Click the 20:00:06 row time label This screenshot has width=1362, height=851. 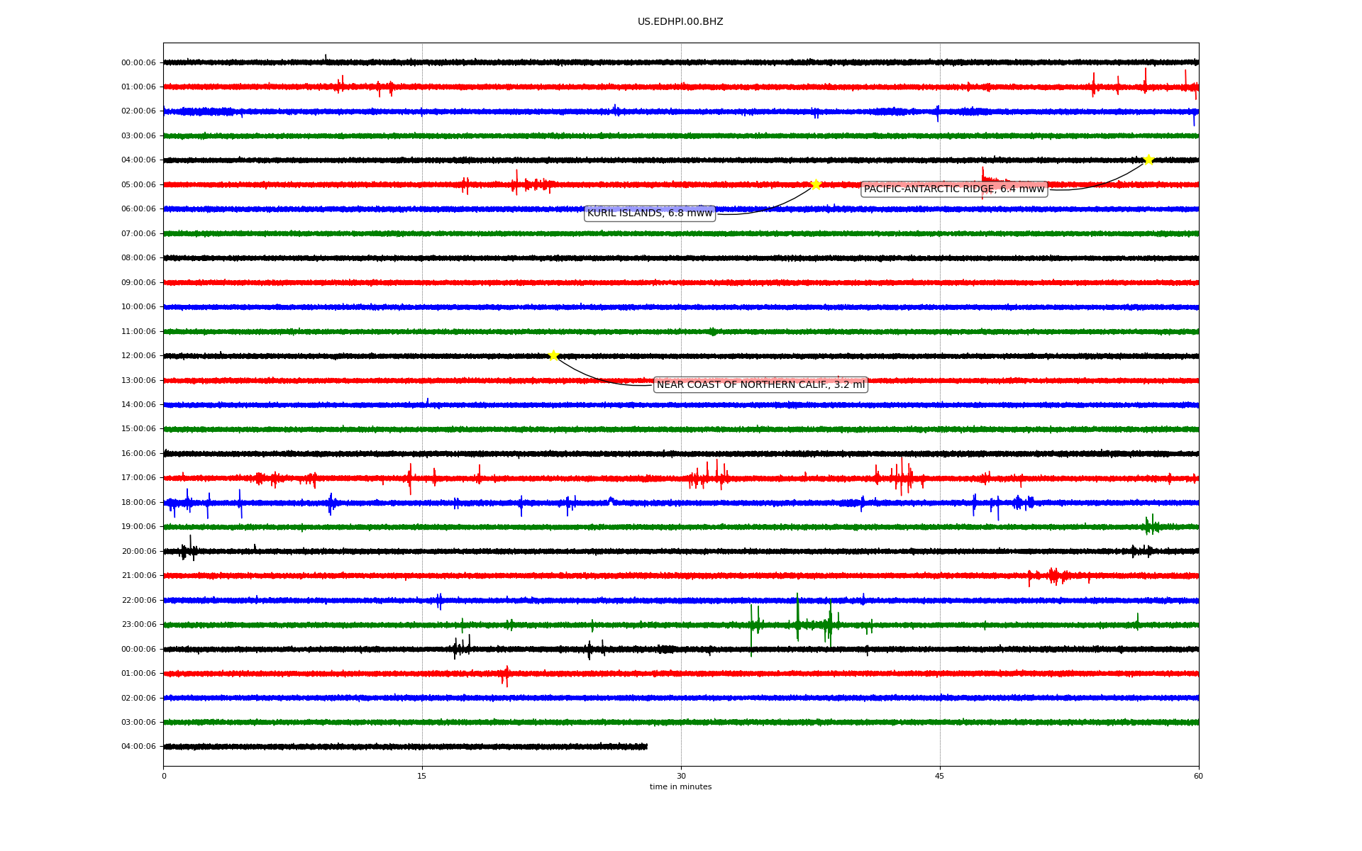pos(138,551)
